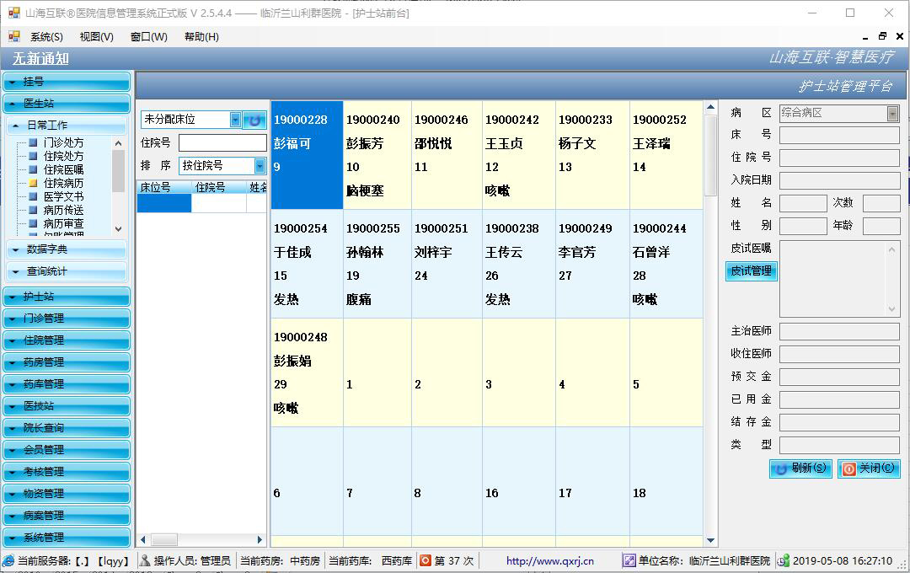Expand the 住院管理 sidebar section
This screenshot has width=910, height=573.
tap(67, 340)
